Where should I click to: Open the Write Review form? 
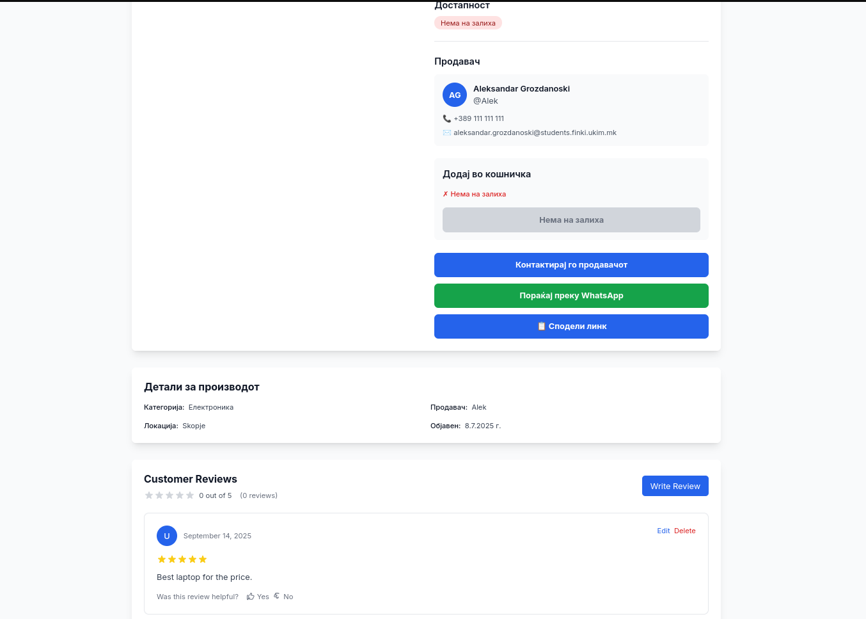point(675,486)
